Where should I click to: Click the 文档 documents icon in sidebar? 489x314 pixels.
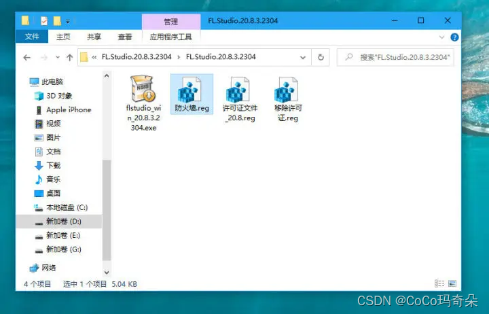click(39, 152)
